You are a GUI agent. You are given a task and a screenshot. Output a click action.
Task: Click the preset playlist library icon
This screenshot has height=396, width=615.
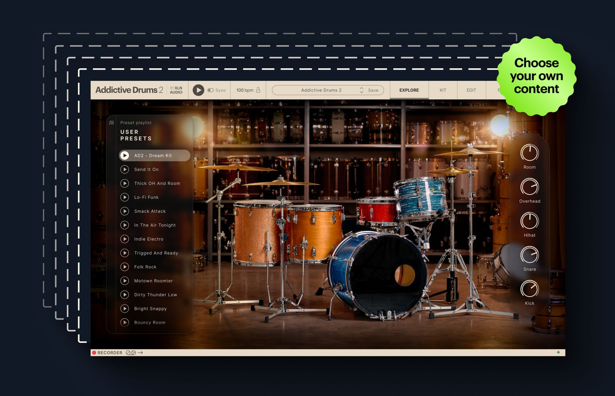click(x=111, y=122)
